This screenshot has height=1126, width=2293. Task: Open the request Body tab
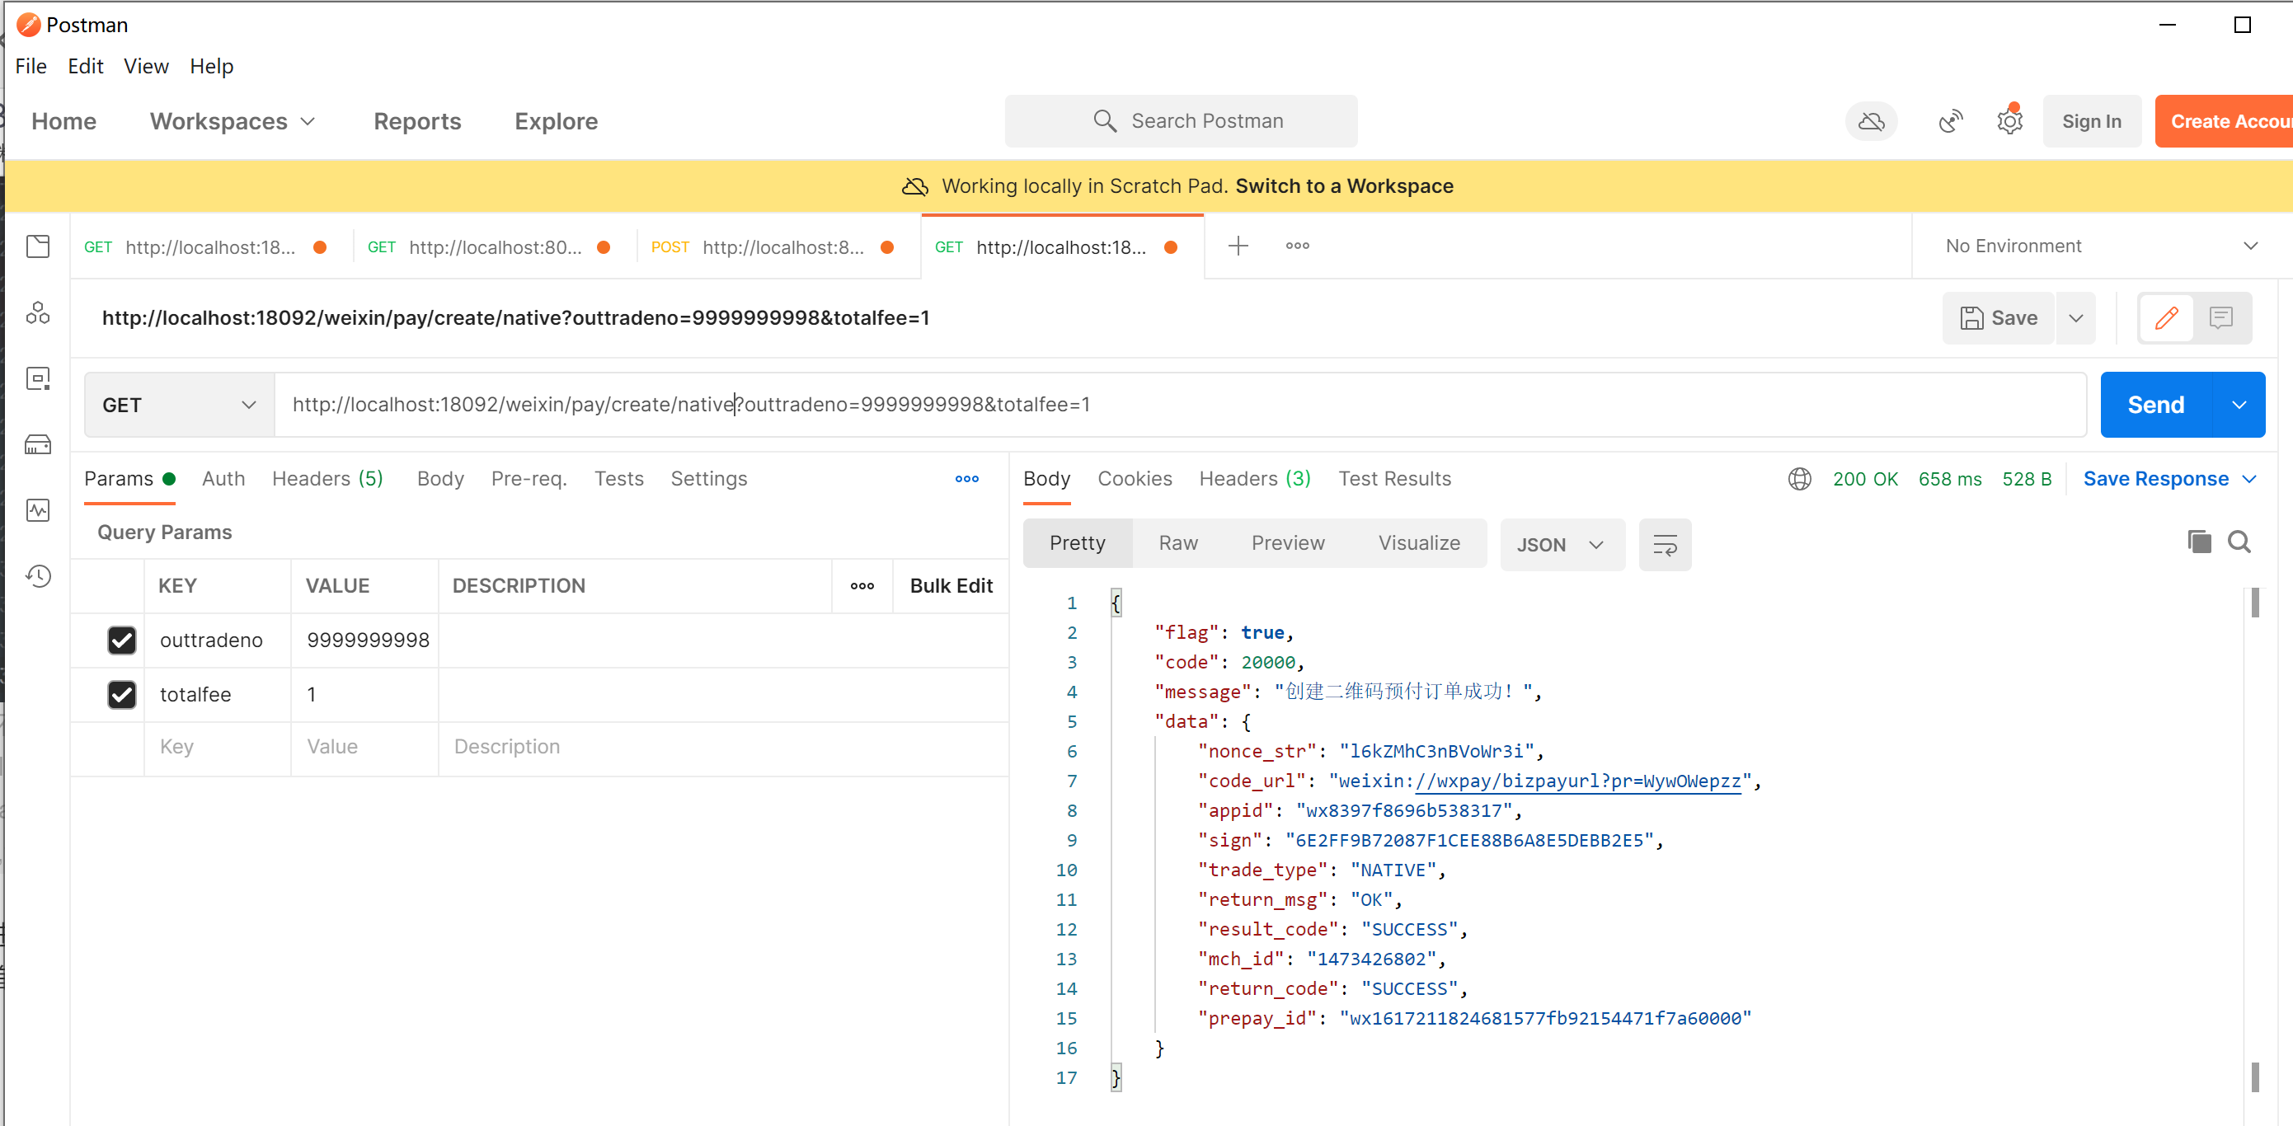click(439, 479)
